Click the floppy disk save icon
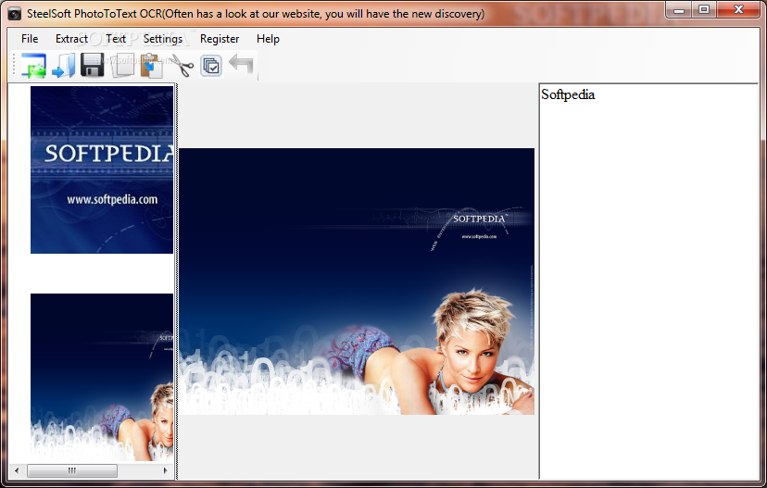The image size is (767, 488). point(93,65)
